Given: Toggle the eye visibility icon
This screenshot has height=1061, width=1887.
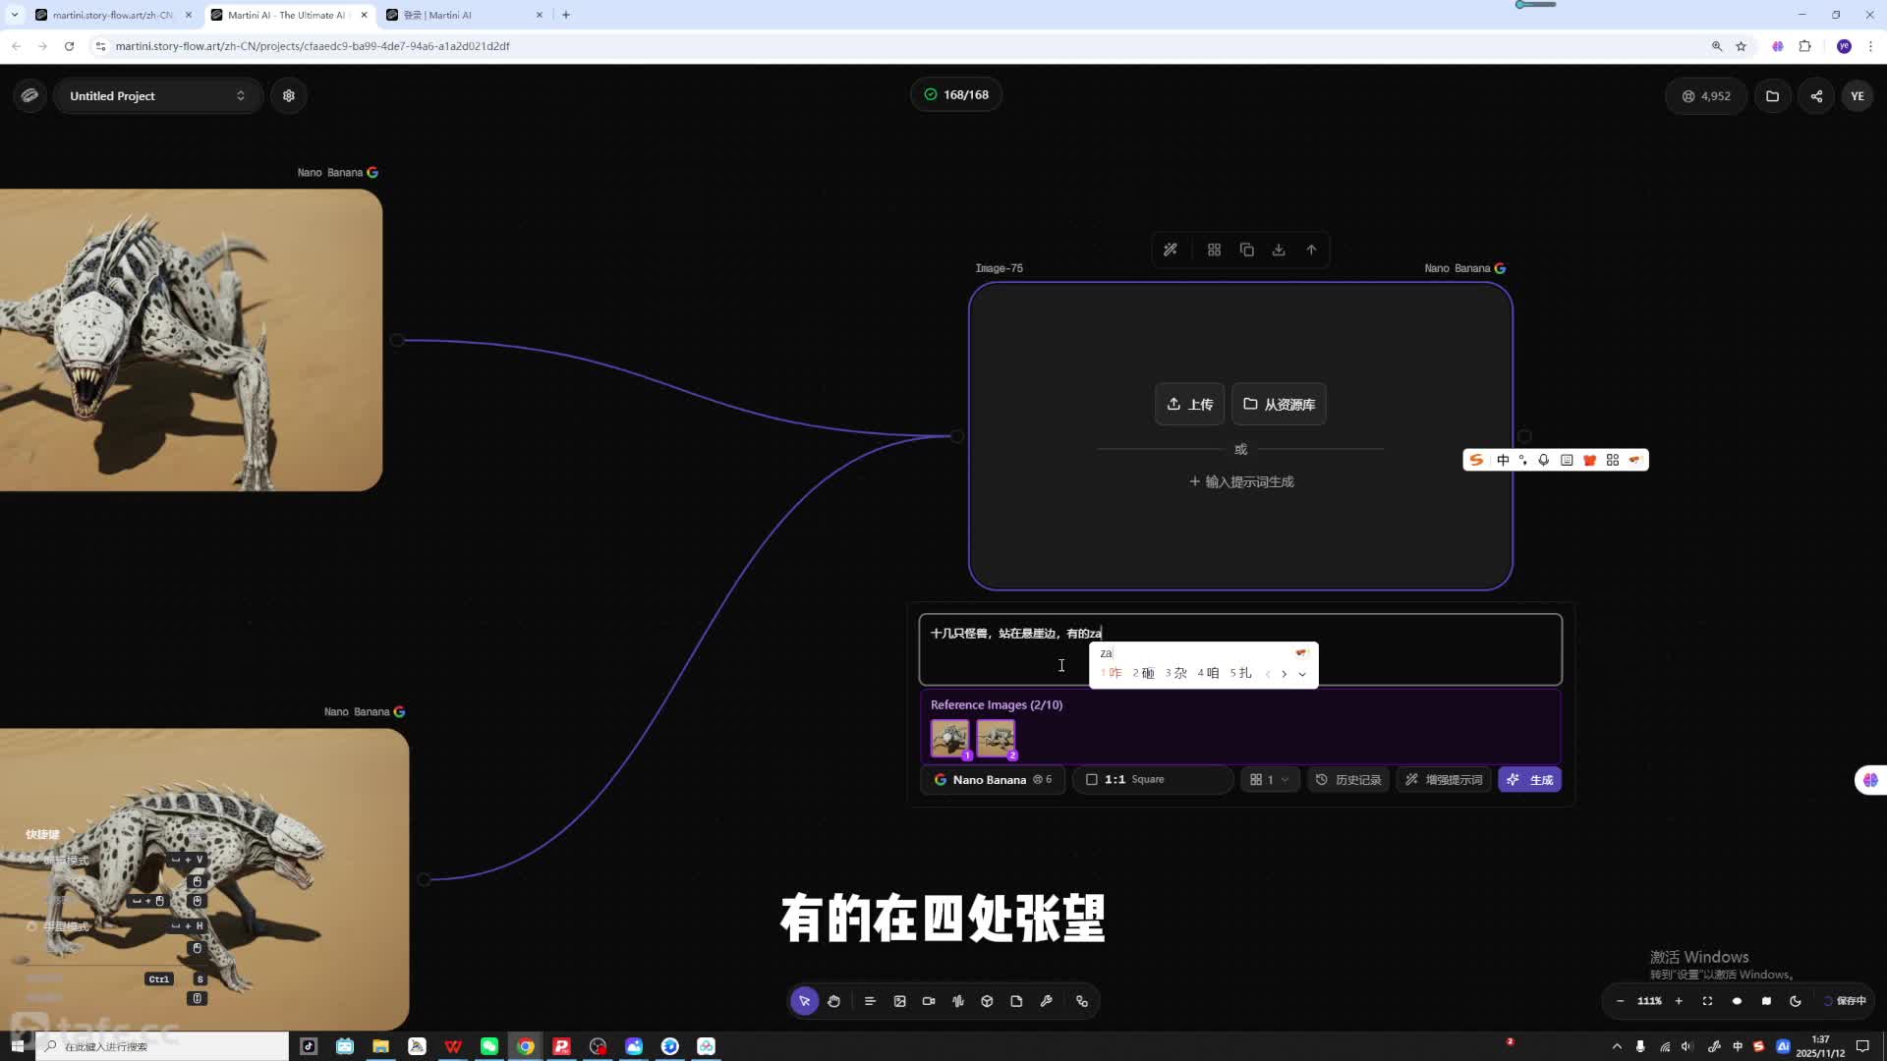Looking at the screenshot, I should click(x=1737, y=1001).
